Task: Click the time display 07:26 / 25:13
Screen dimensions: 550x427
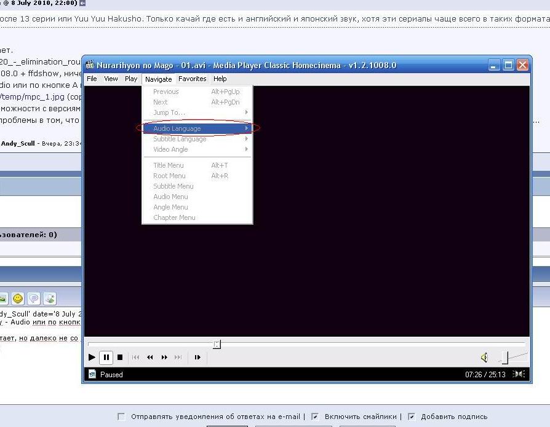Action: [485, 374]
